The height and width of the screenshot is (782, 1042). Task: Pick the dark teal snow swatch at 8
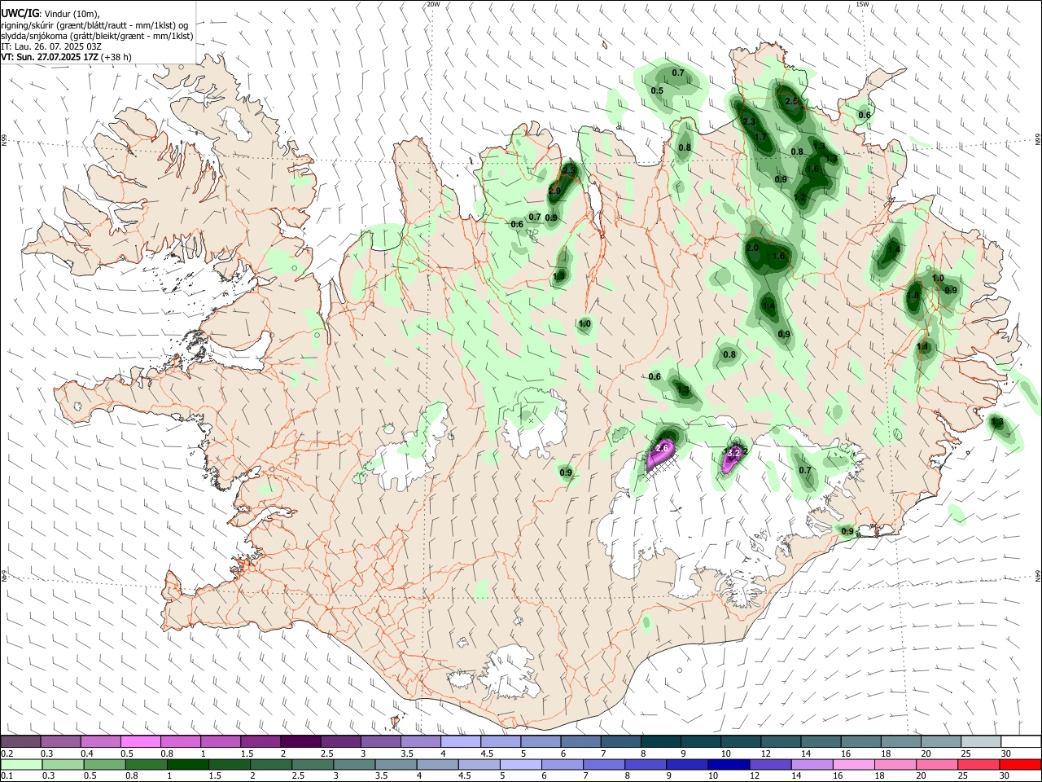(661, 742)
